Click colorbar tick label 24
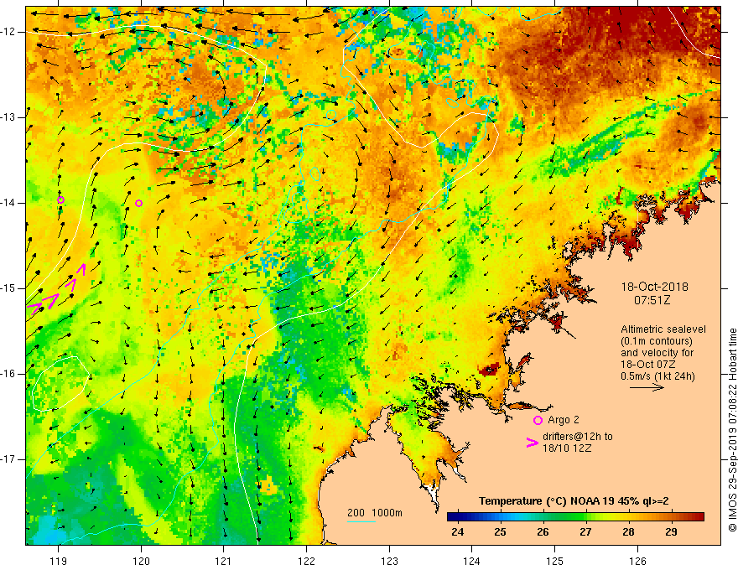This screenshot has height=570, width=738. 458,532
